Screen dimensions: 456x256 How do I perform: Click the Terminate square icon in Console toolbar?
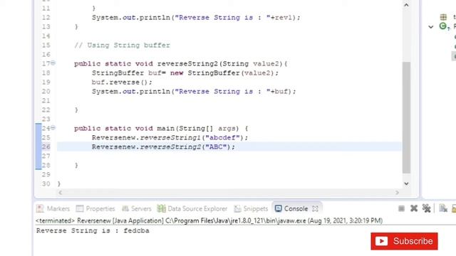[401, 208]
